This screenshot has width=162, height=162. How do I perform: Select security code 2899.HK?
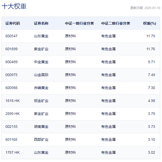point(12,114)
